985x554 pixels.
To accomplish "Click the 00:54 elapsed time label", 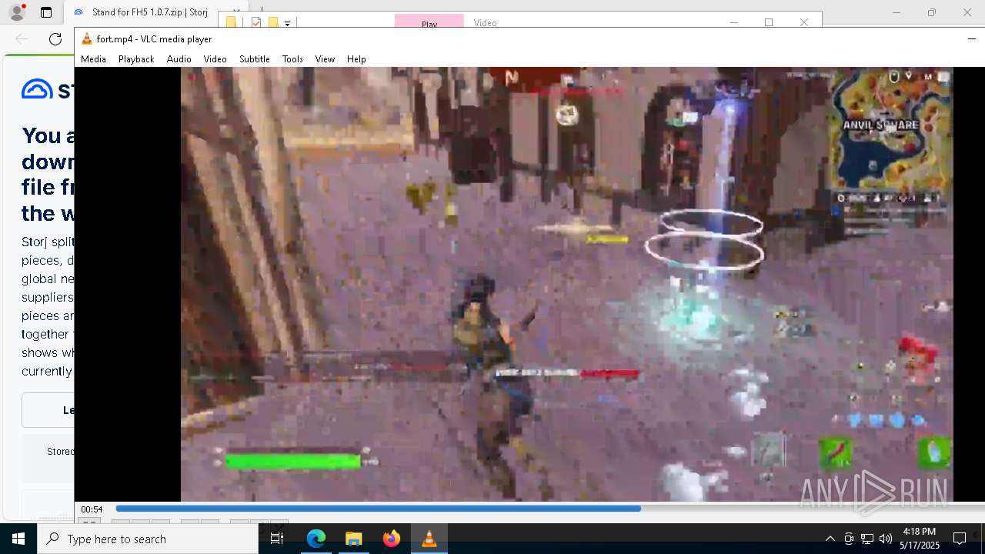I will pyautogui.click(x=92, y=509).
